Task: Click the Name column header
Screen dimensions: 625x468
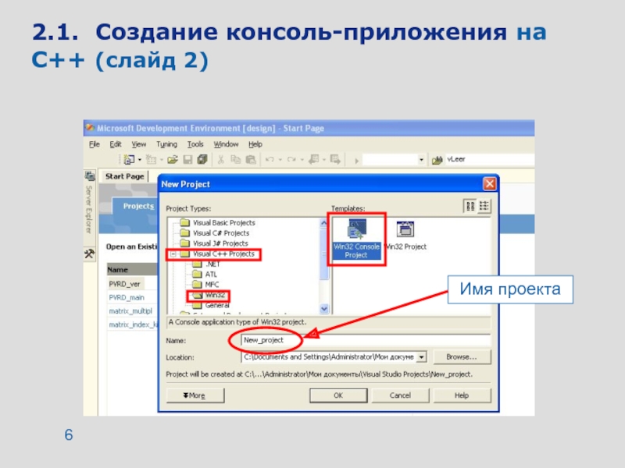Action: tap(132, 269)
